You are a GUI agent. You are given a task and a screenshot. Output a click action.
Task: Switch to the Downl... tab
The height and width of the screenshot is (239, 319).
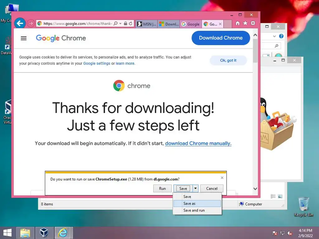pyautogui.click(x=169, y=24)
